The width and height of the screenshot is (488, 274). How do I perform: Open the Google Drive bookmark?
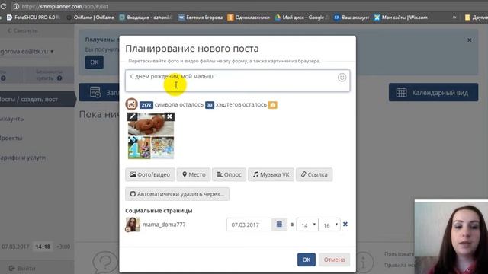(300, 18)
